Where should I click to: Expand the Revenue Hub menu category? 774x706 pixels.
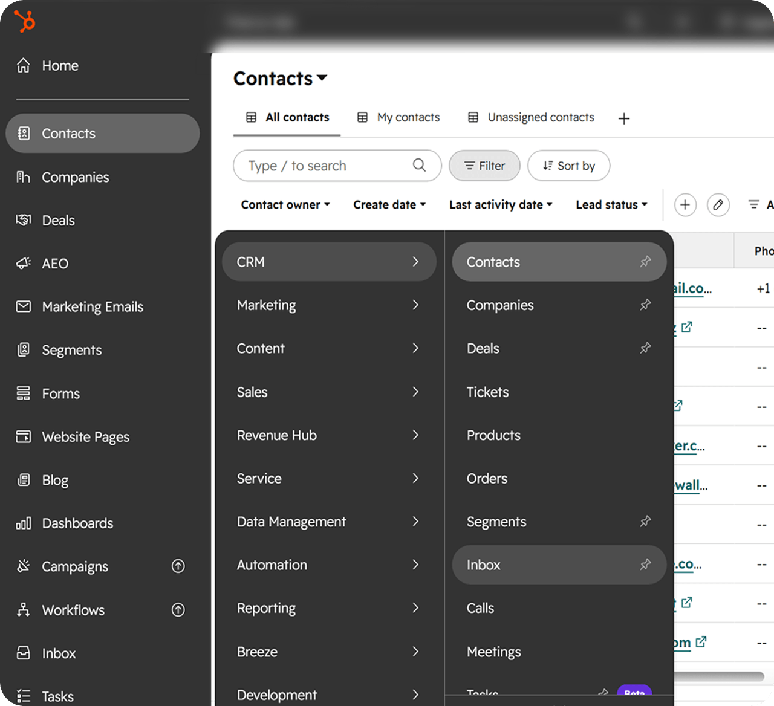click(x=329, y=435)
